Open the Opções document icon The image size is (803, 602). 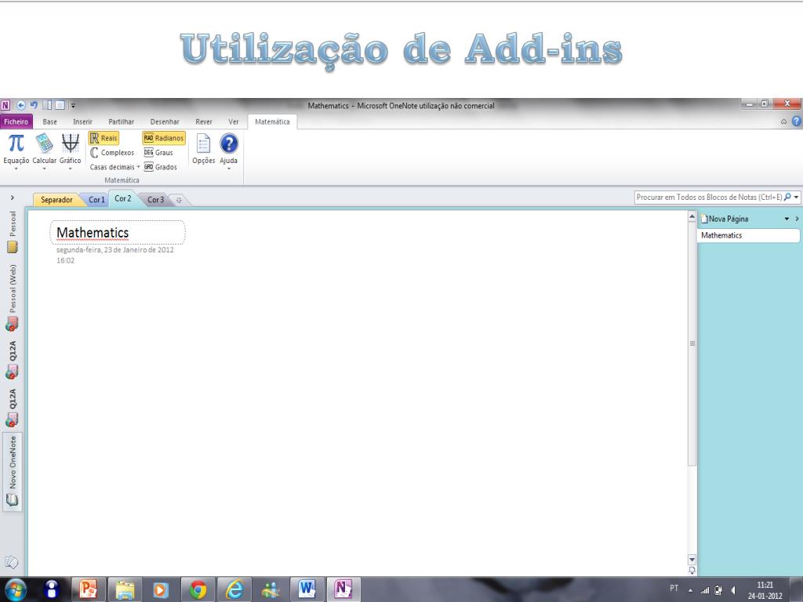(x=203, y=143)
